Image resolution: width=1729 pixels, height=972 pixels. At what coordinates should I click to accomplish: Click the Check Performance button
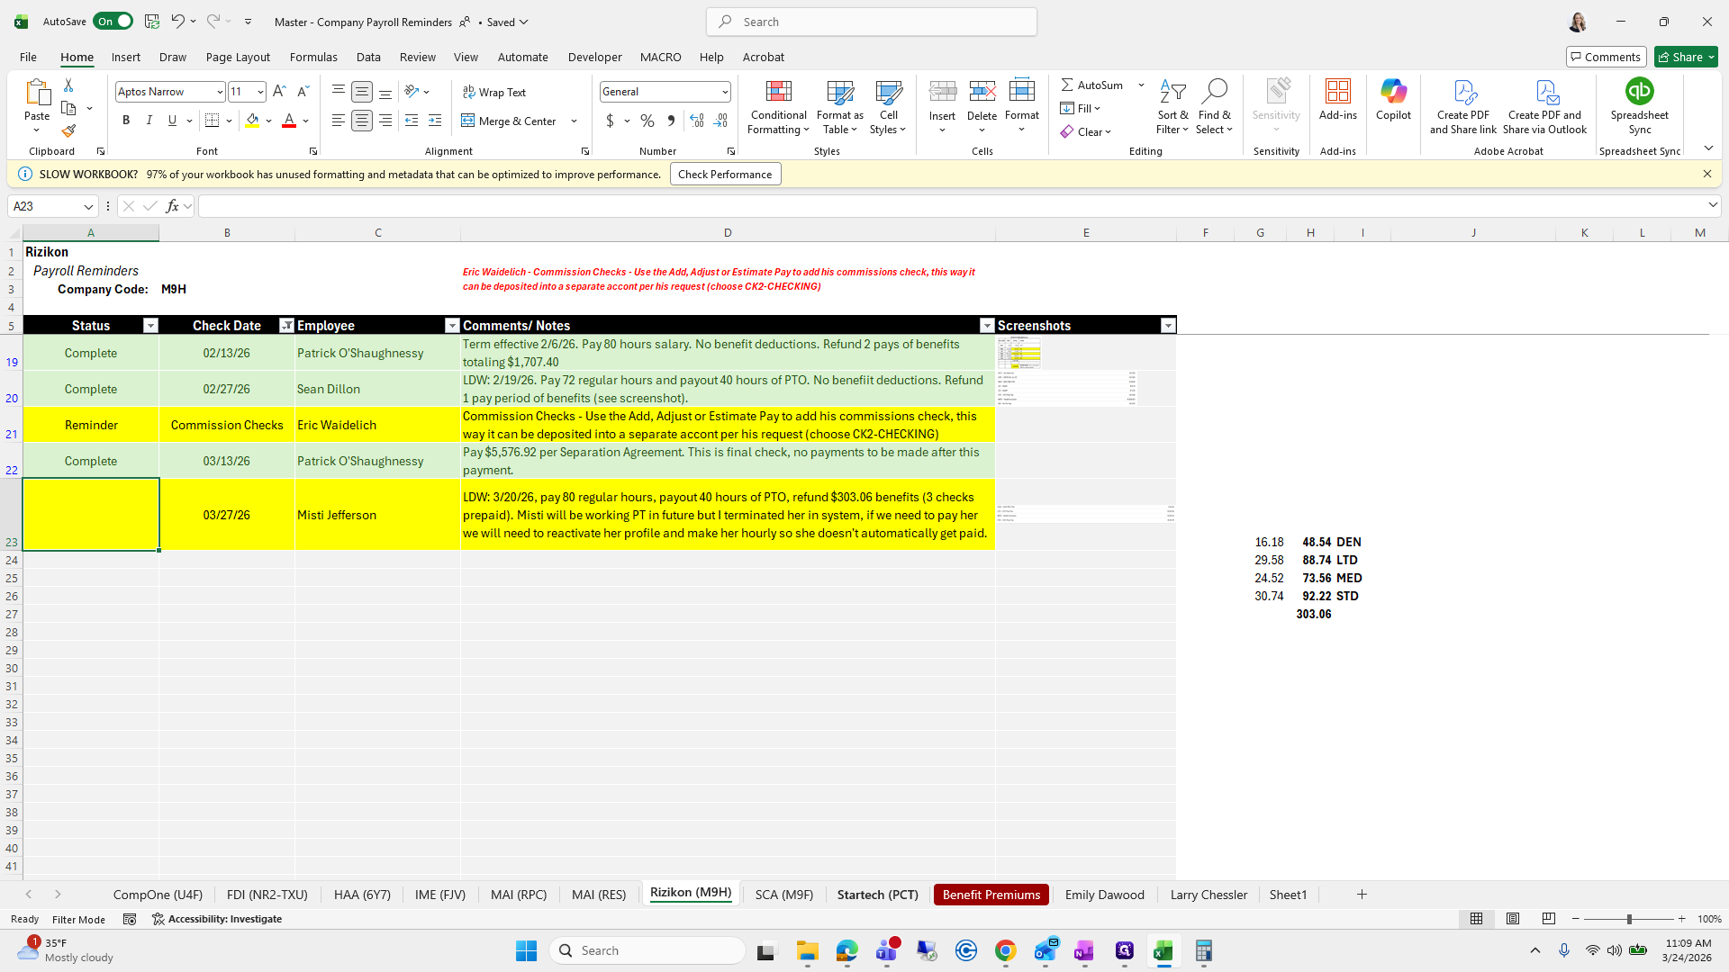tap(725, 175)
